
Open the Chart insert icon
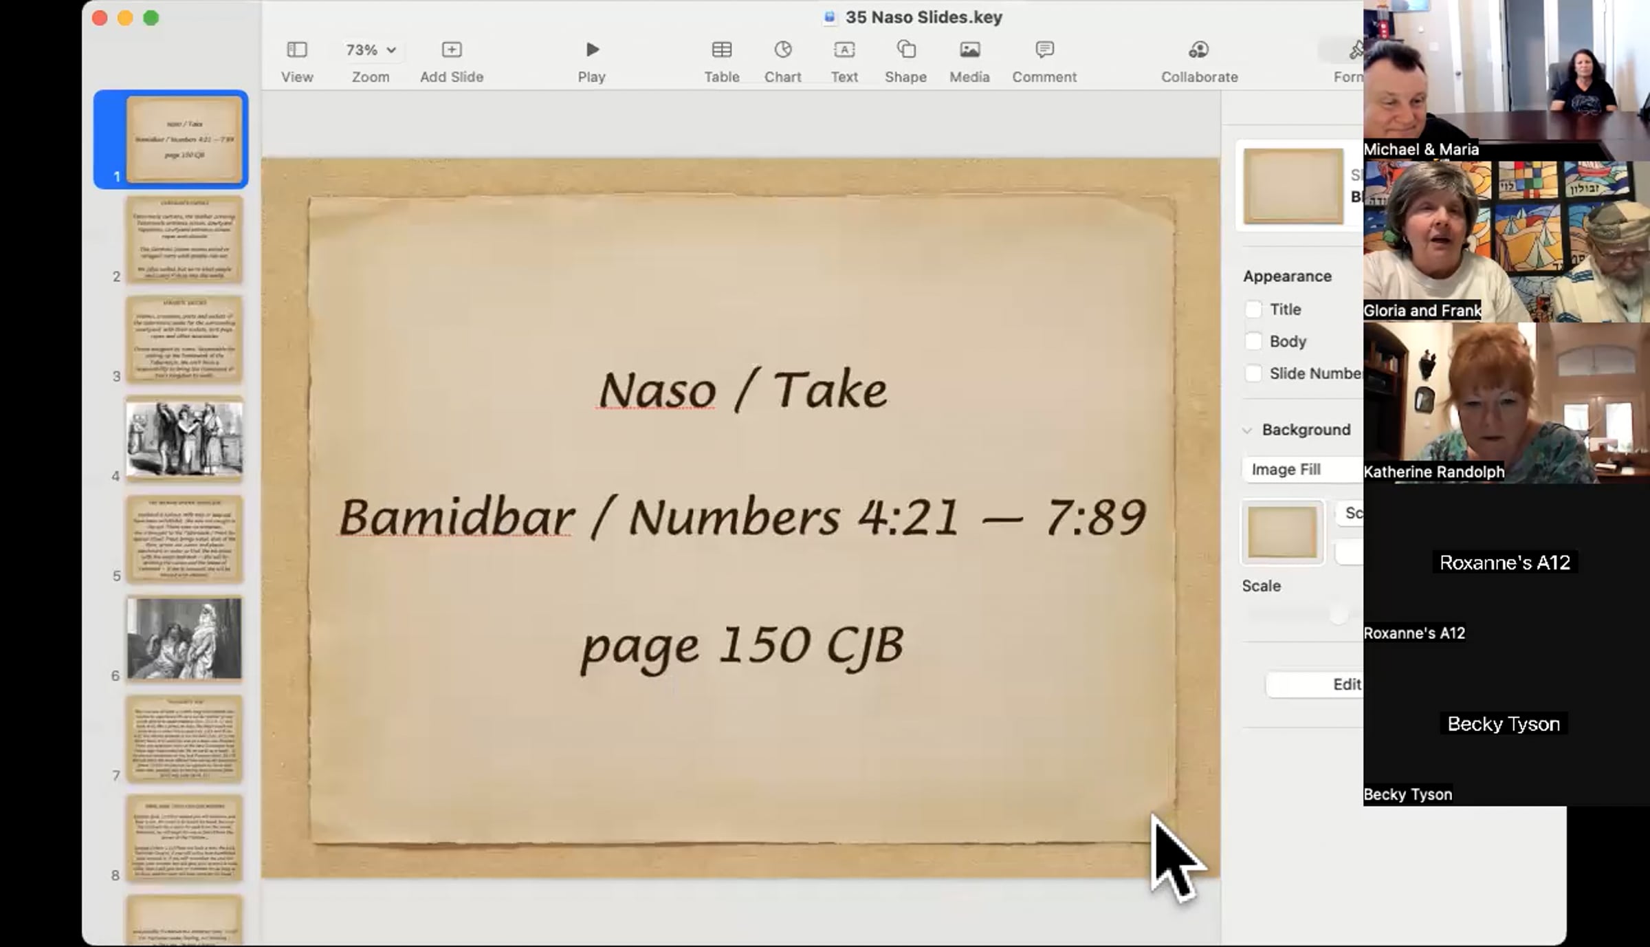point(782,50)
